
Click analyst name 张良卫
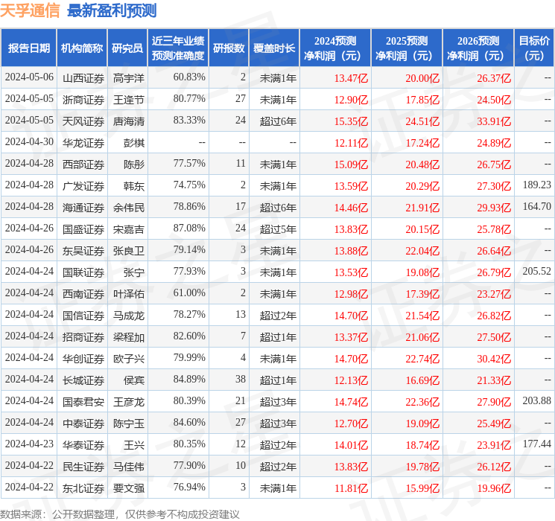(x=128, y=251)
